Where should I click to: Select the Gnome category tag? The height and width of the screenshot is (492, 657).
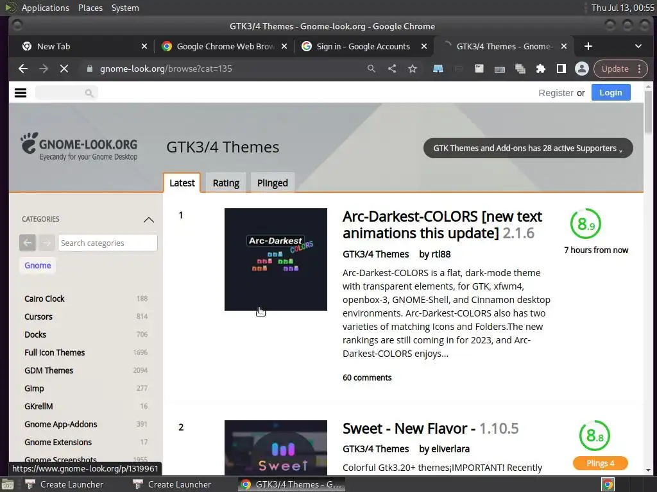click(x=38, y=265)
